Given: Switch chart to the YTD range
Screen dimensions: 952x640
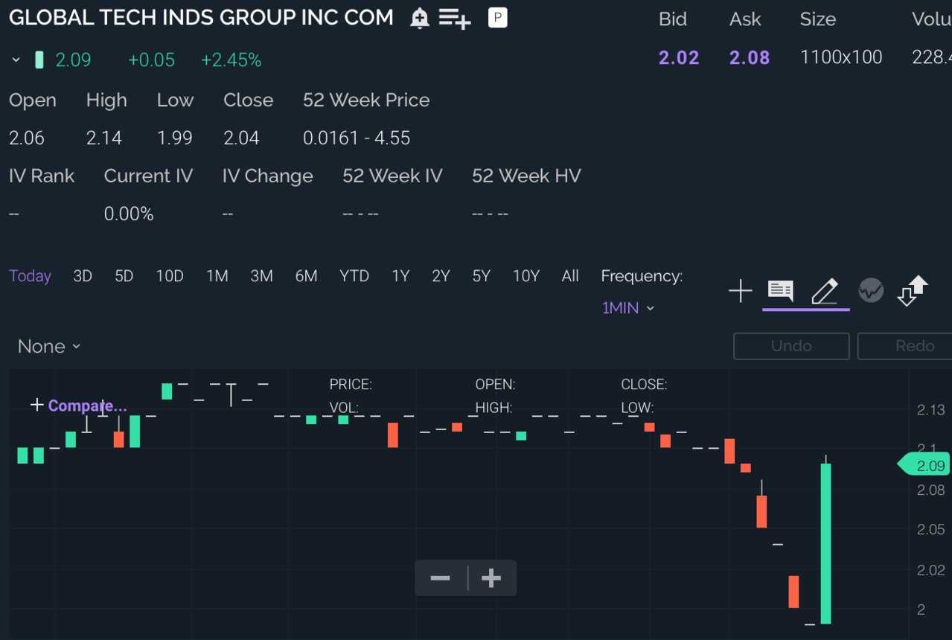Looking at the screenshot, I should (x=354, y=276).
